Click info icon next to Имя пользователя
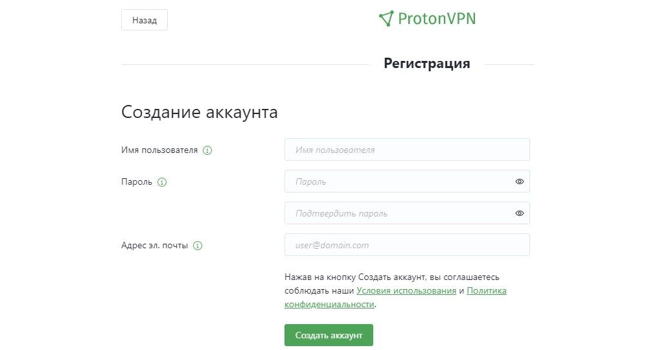The height and width of the screenshot is (350, 648). pos(207,150)
